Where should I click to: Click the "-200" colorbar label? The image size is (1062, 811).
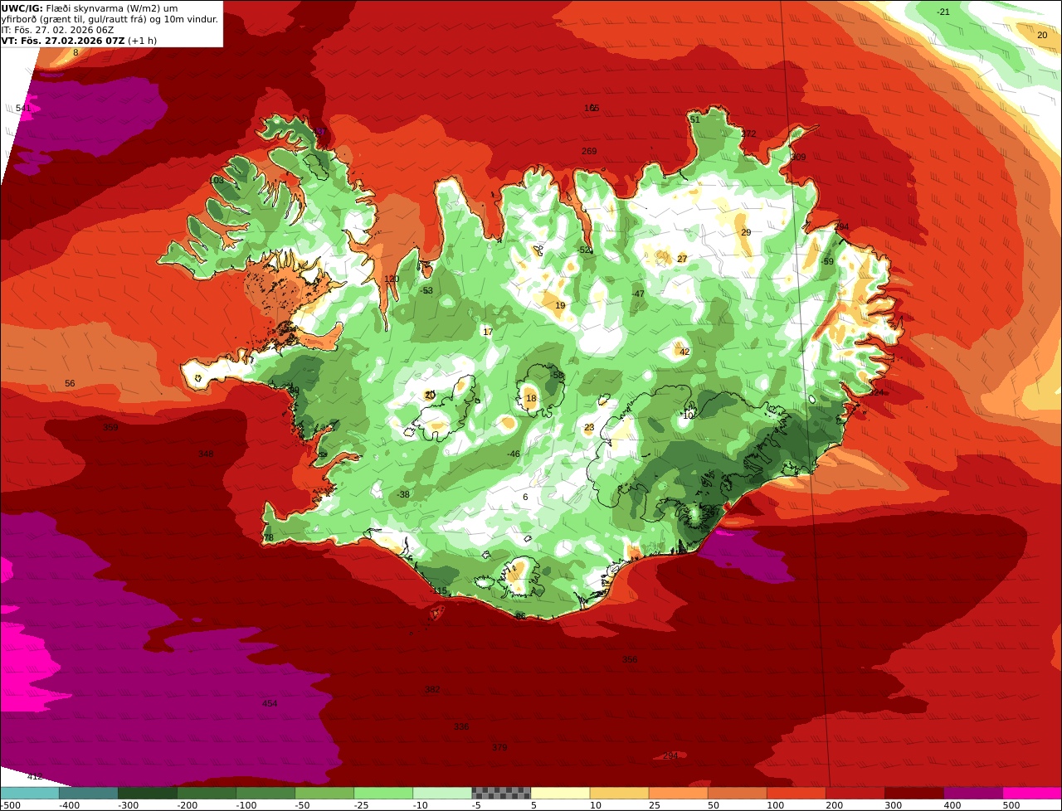pyautogui.click(x=186, y=805)
